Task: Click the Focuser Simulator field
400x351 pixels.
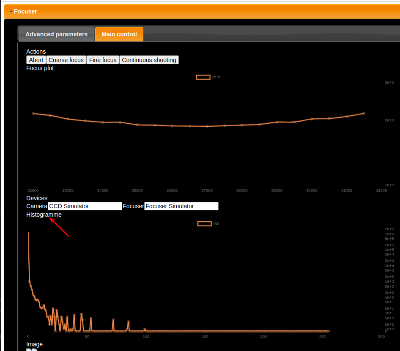Action: pos(181,206)
